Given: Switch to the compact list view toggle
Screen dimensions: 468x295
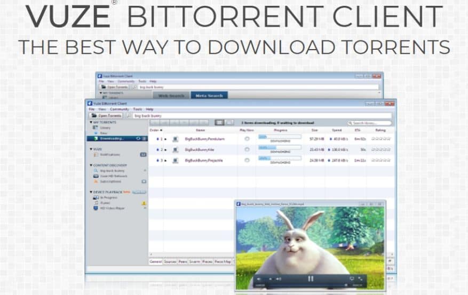Looking at the screenshot, I should [229, 123].
